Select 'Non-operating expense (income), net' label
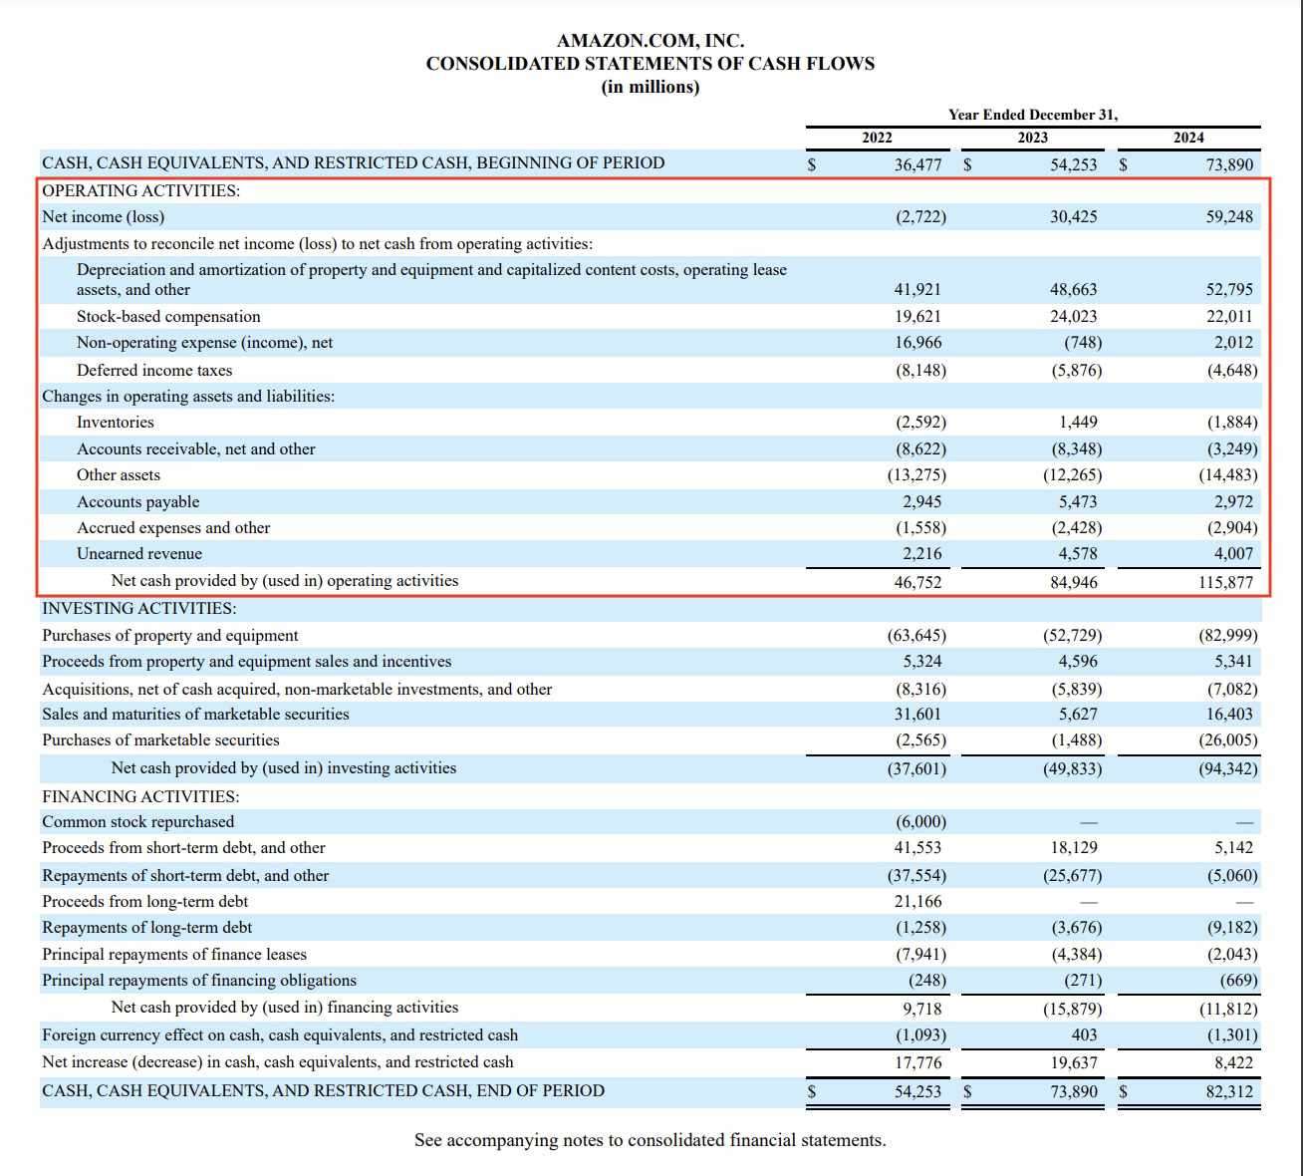The image size is (1303, 1176). [x=205, y=343]
